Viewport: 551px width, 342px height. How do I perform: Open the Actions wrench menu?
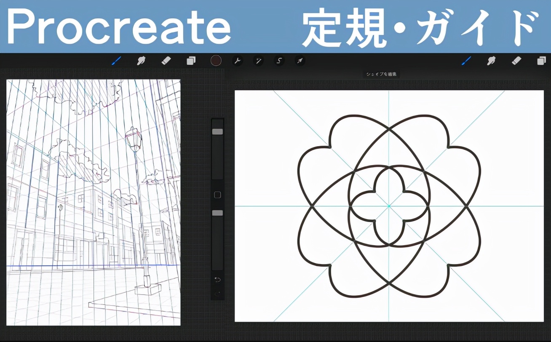pos(238,60)
